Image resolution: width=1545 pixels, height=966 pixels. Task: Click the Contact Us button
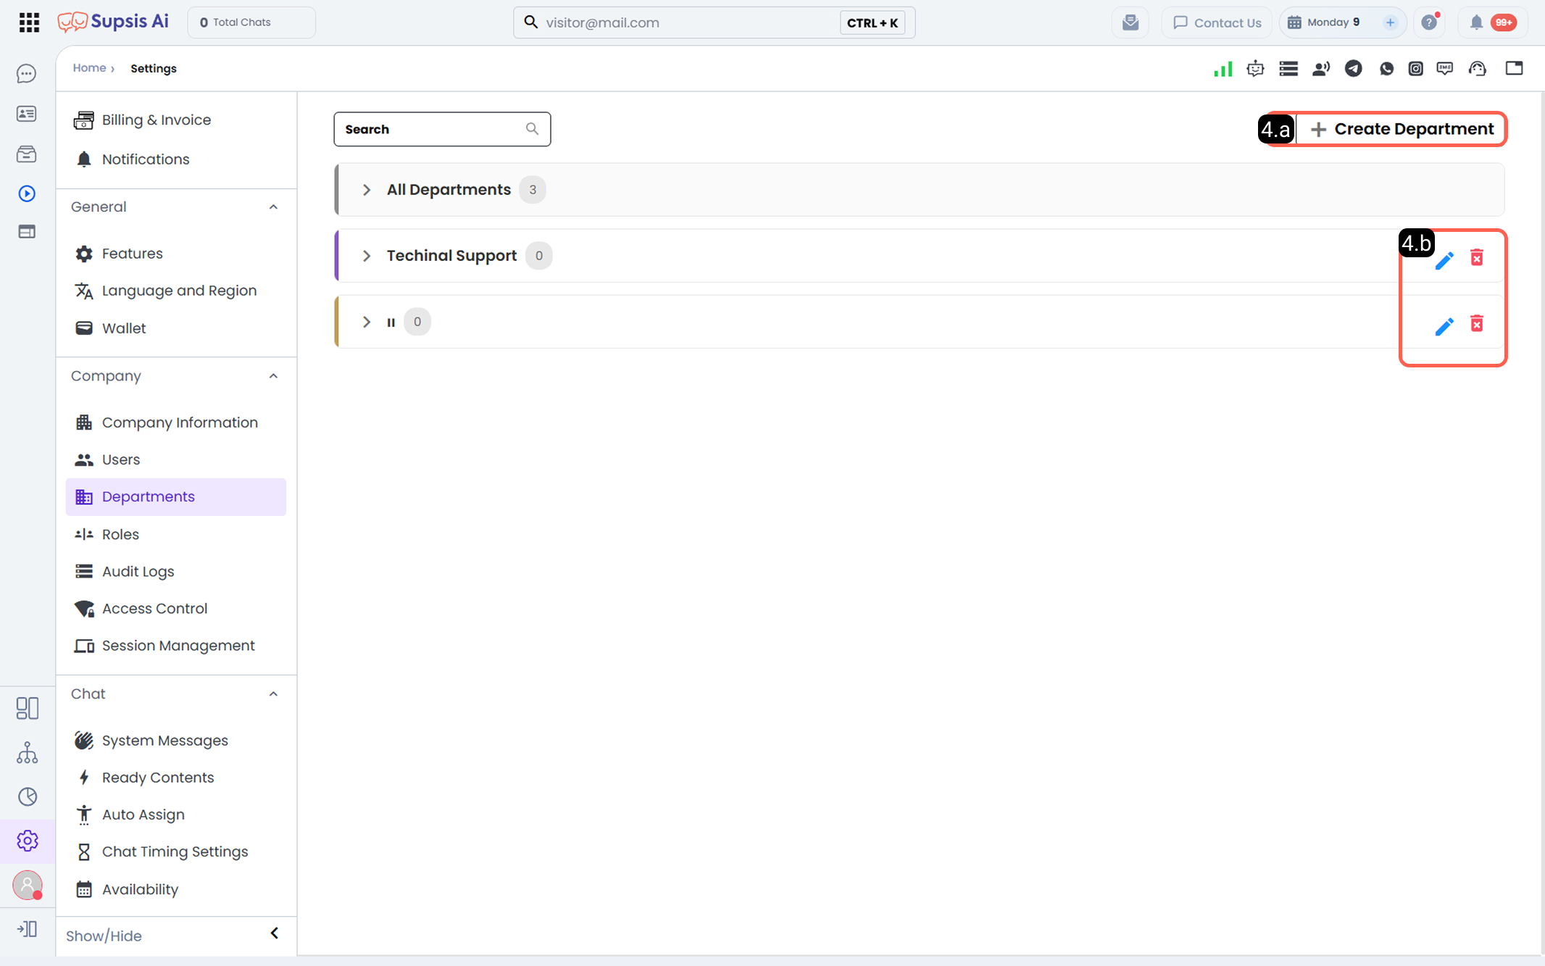1217,22
